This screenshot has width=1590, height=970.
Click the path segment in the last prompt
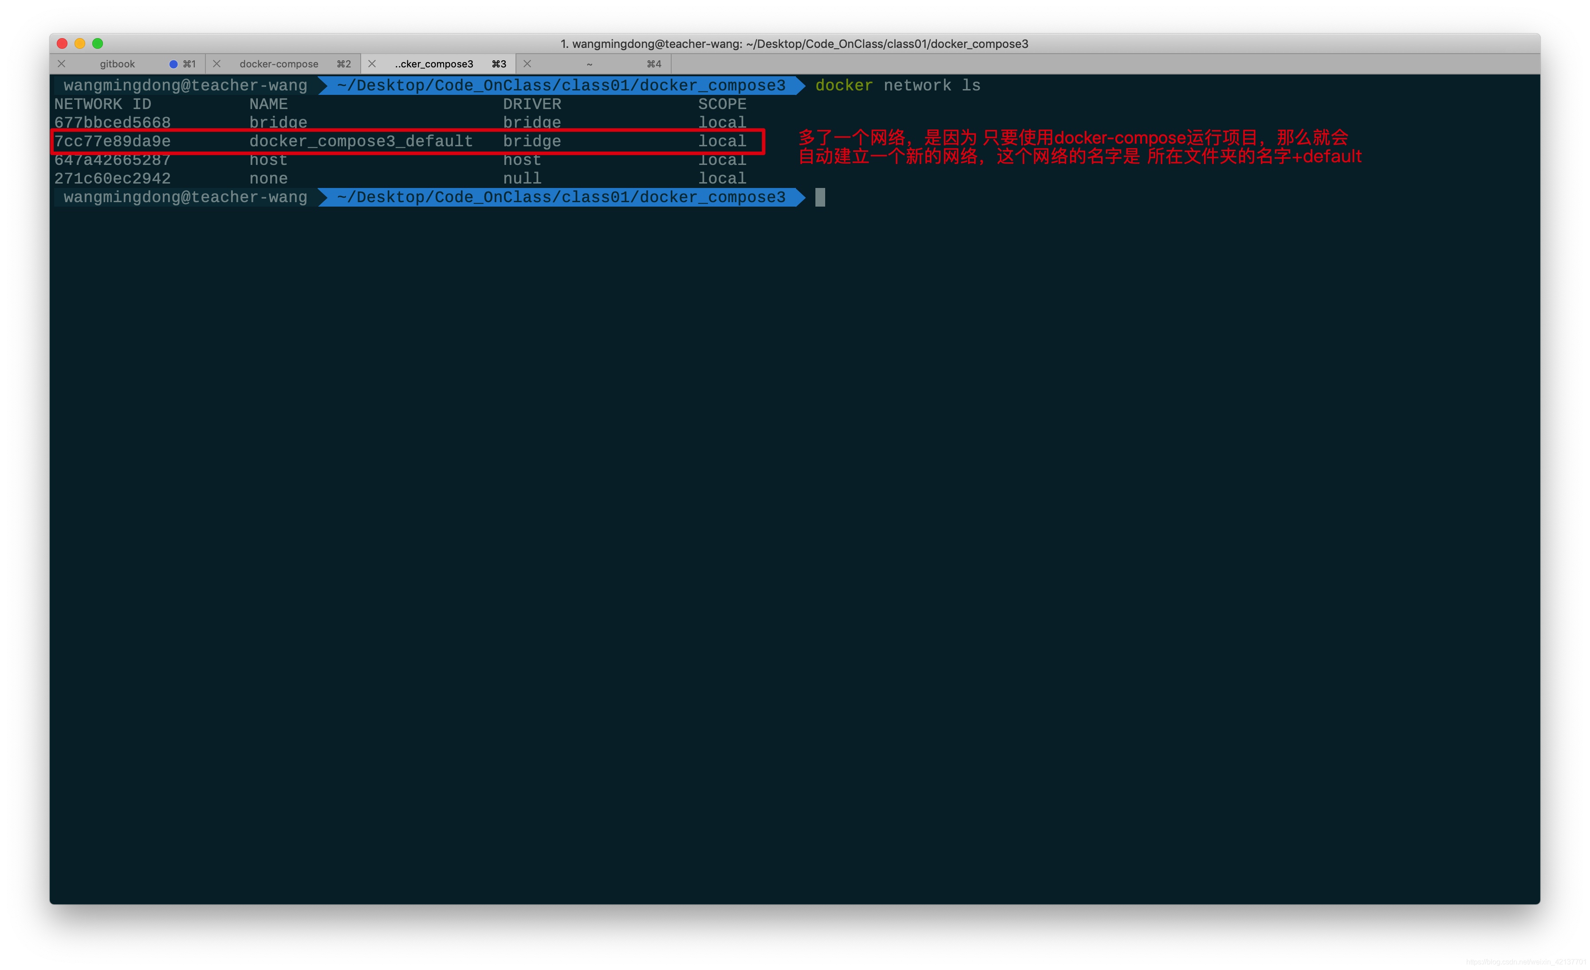[561, 197]
